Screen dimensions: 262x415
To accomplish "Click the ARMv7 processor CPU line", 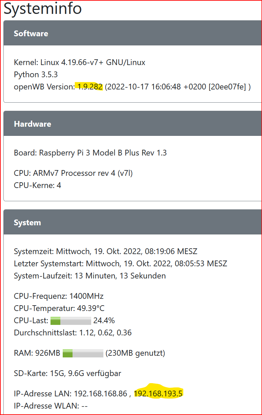I will point(73,173).
